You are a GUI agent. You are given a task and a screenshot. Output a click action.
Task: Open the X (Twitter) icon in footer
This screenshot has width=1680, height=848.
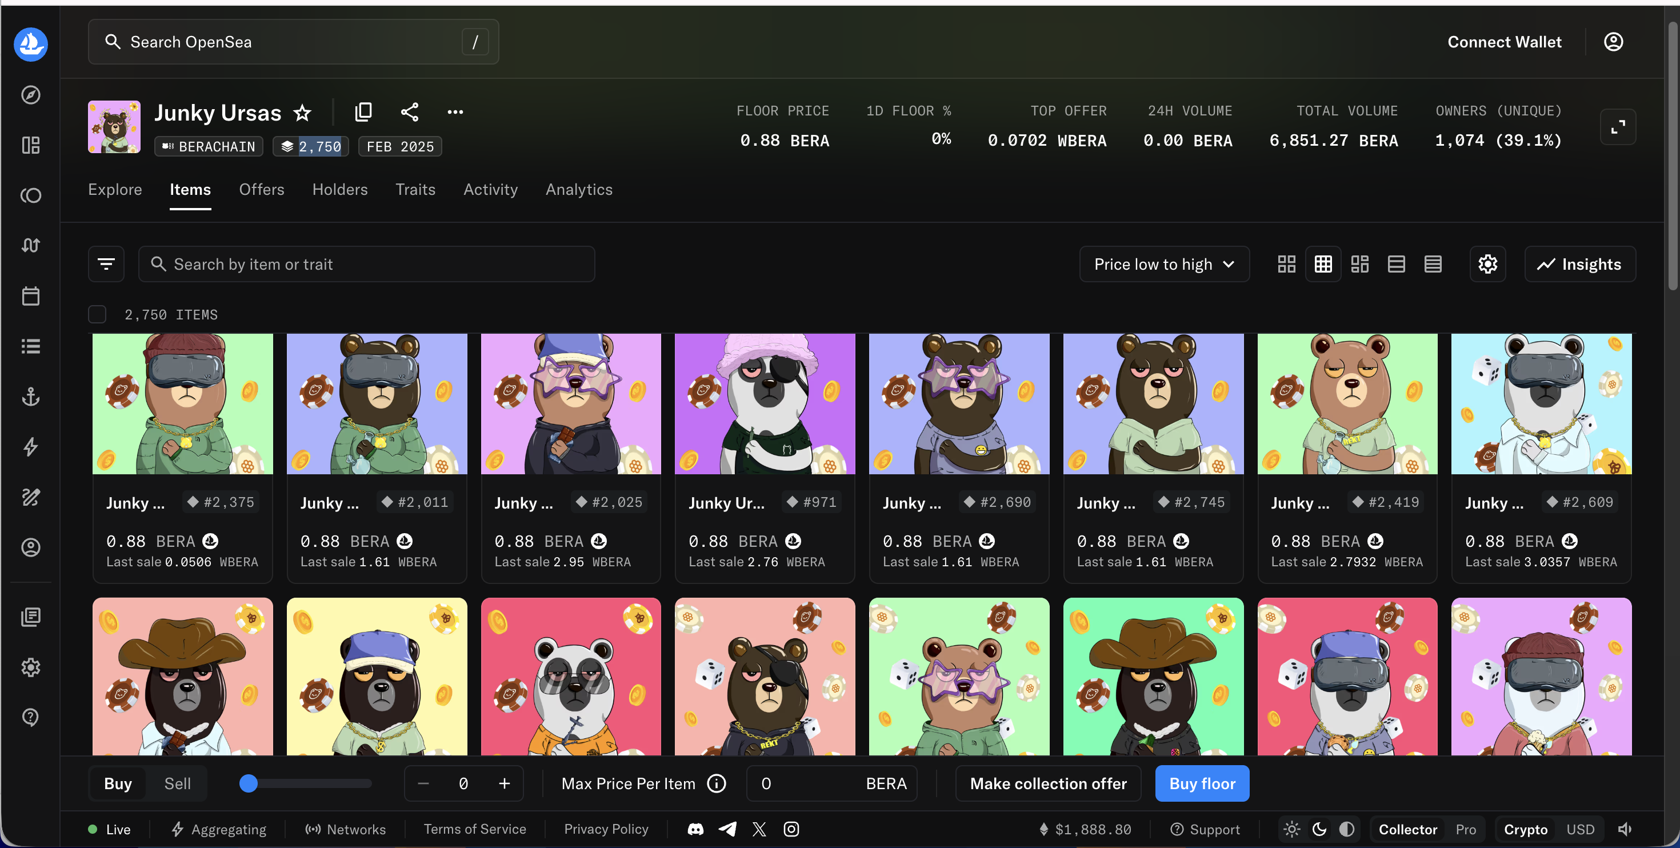point(759,829)
